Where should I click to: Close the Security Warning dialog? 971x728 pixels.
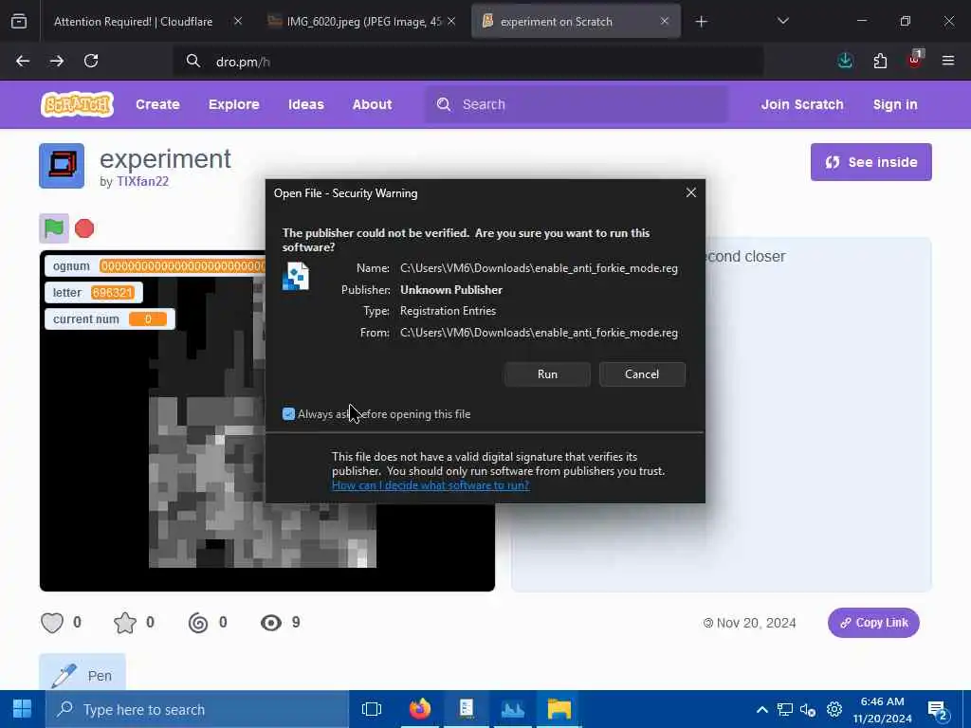(691, 192)
